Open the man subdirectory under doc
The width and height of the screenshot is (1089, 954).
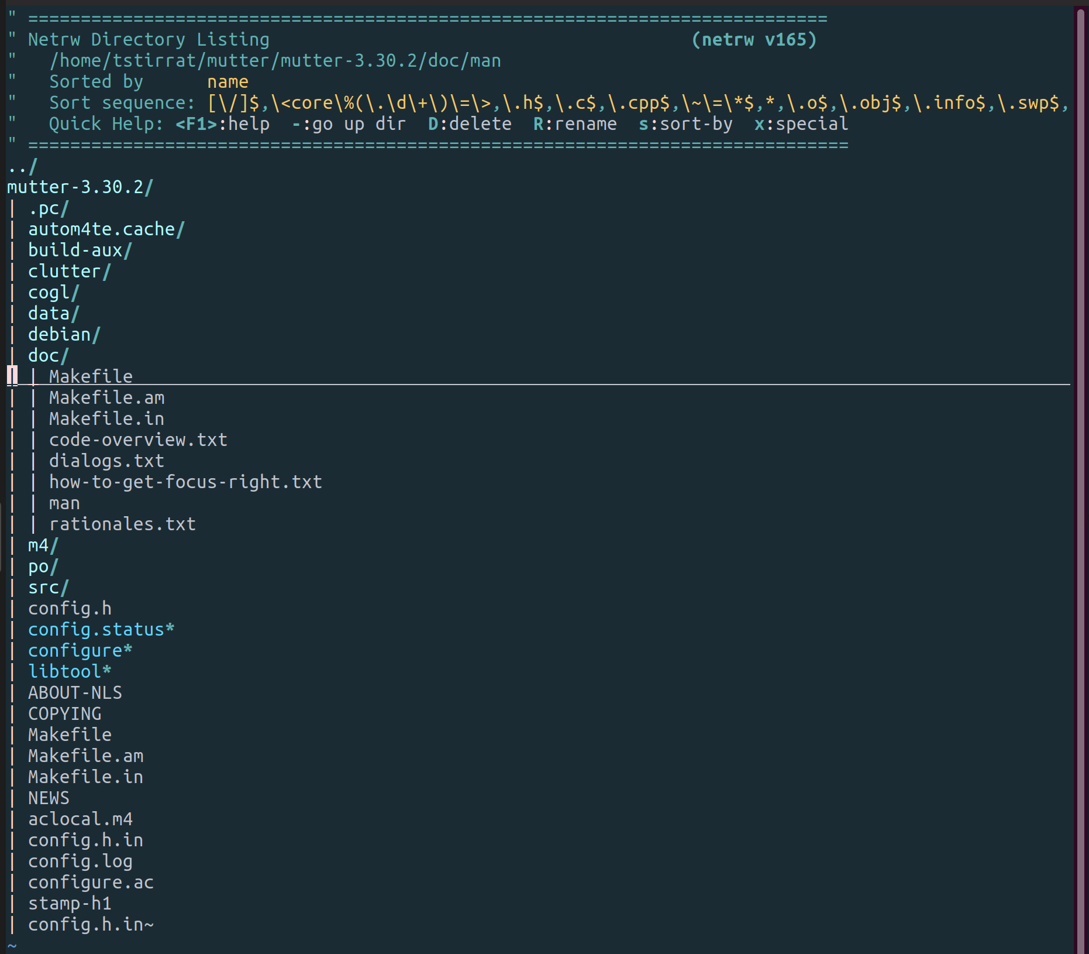tap(64, 502)
